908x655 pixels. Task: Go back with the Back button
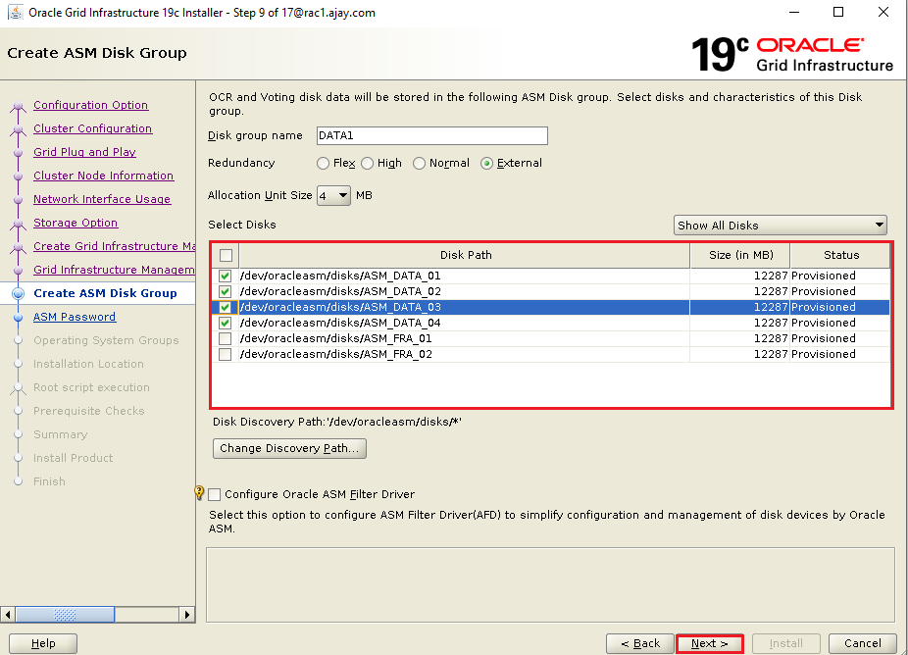click(x=640, y=643)
